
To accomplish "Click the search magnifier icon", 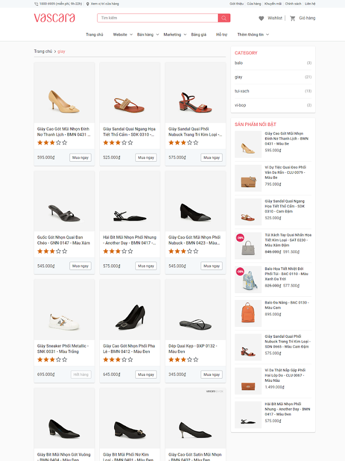I will pos(223,18).
